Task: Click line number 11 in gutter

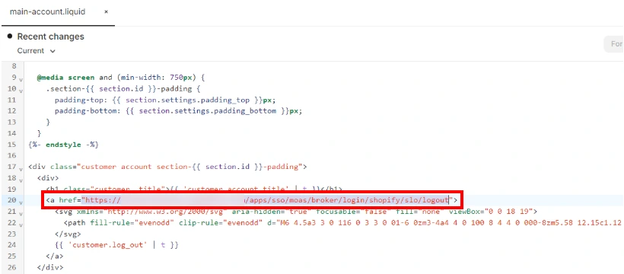Action: tap(12, 100)
